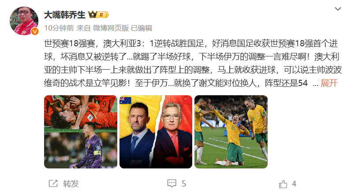Open 大嘴韩乔生 profile avatar
Screen dimensions: 347x194
click(x=24, y=21)
